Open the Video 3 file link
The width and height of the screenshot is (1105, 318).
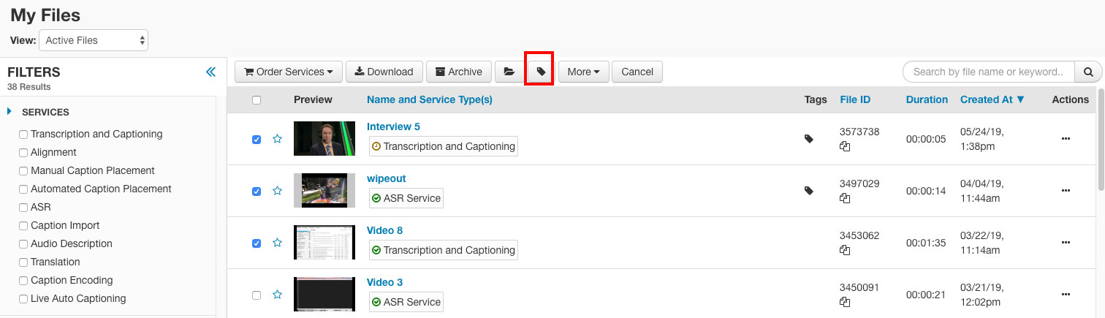click(384, 282)
